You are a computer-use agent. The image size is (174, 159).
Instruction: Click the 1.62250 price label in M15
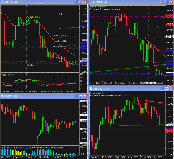point(84,143)
